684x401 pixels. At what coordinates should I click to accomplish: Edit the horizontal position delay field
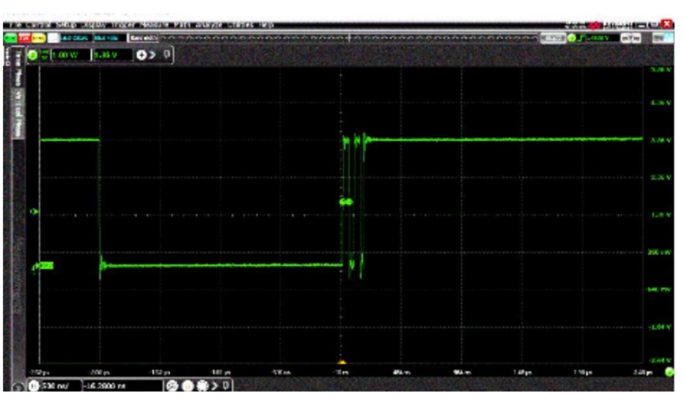pos(123,386)
